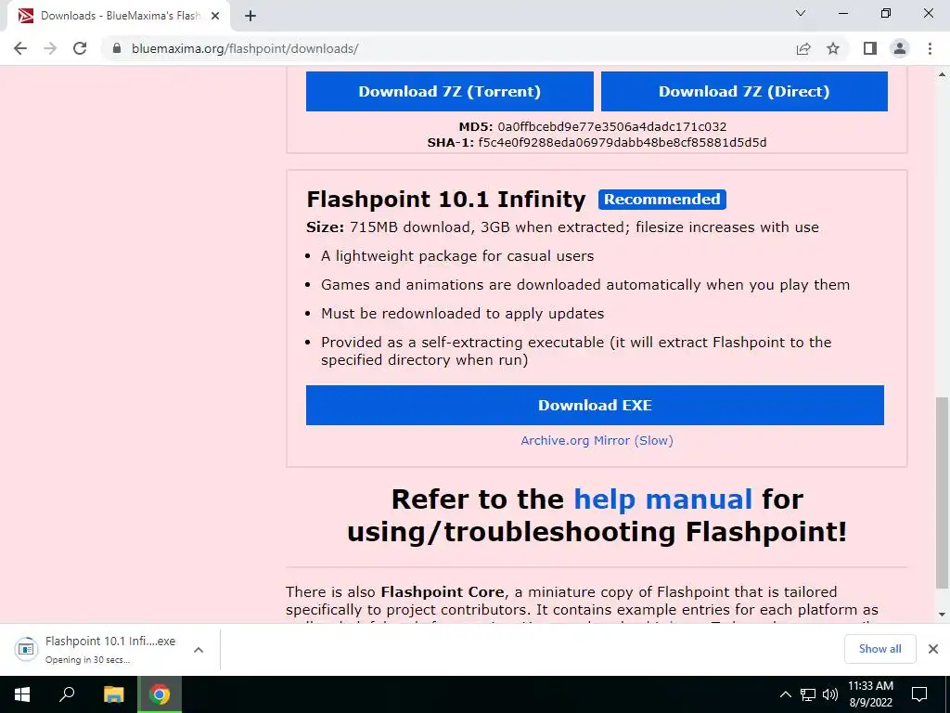This screenshot has height=713, width=950.
Task: Open File Explorer from taskbar
Action: [x=113, y=694]
